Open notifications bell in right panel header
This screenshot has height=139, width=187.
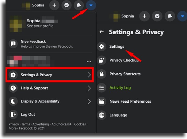tap(170, 16)
